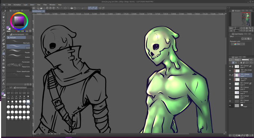Select the Balloon tool

tap(3, 87)
